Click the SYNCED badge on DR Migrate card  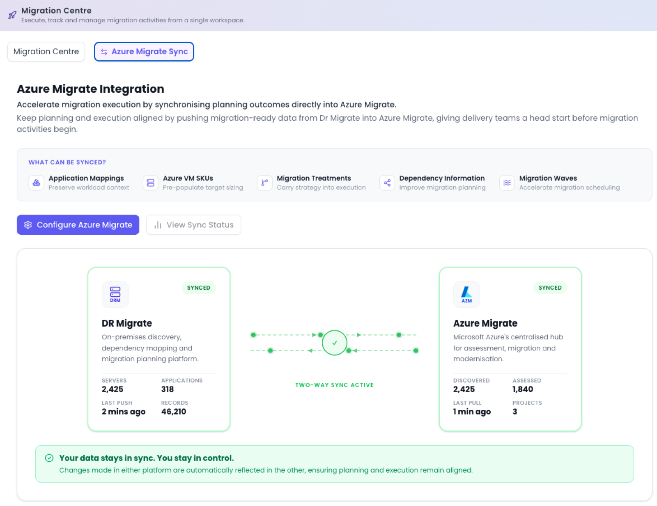pos(199,288)
